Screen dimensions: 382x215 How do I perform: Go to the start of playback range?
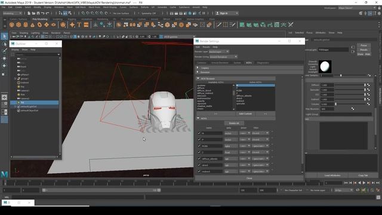point(346,183)
